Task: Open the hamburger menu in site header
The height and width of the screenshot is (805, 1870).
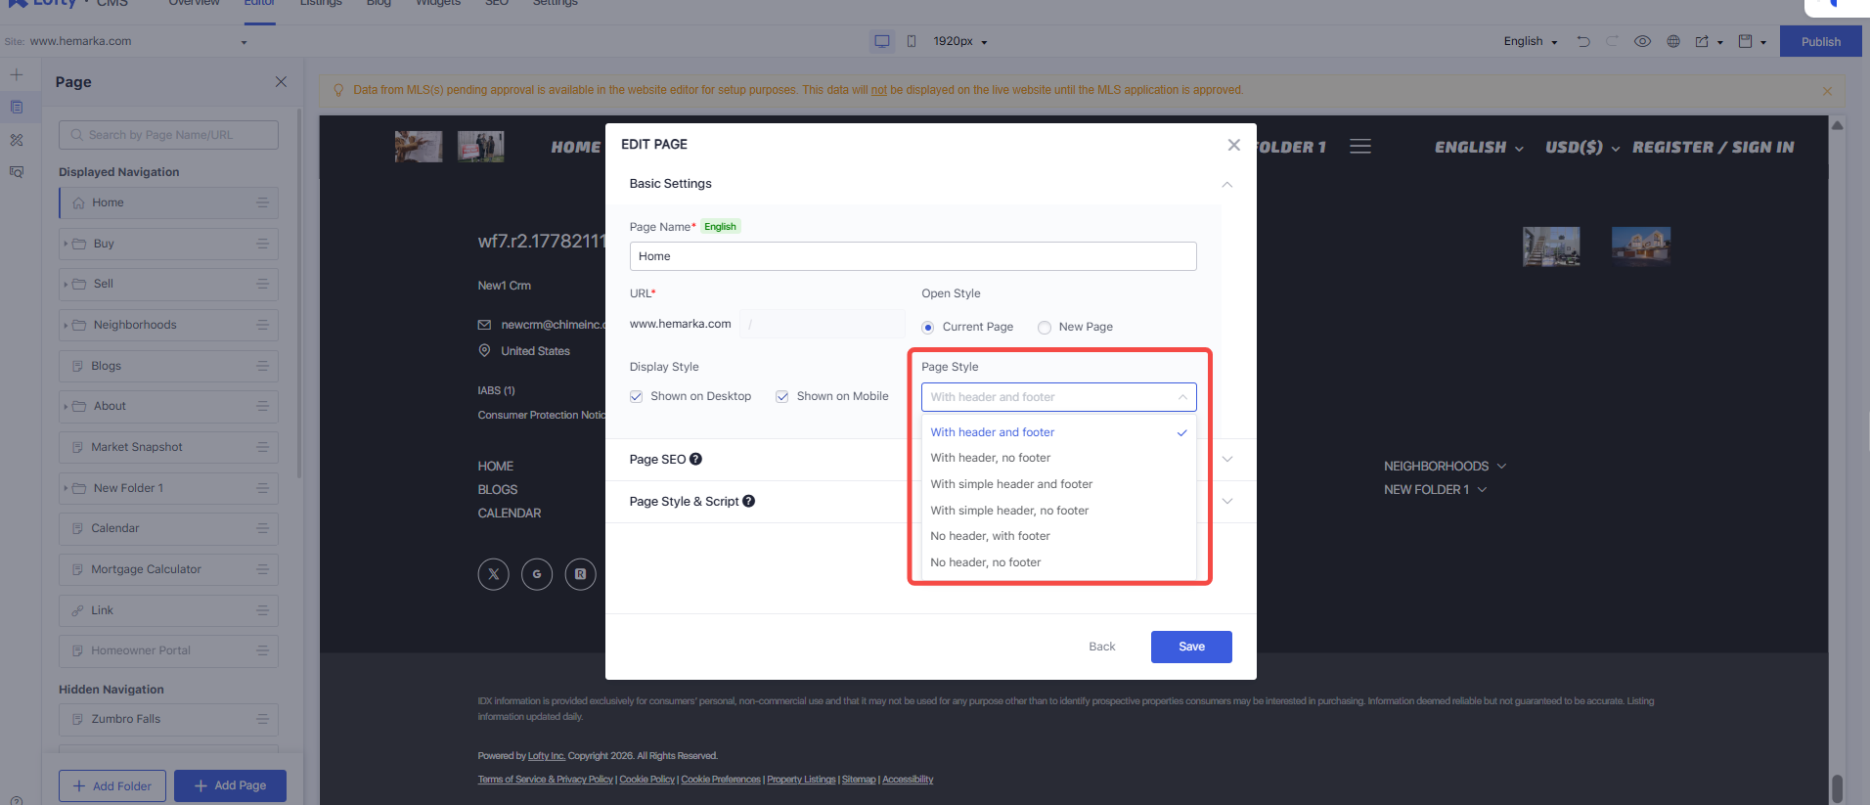Action: pos(1359,147)
